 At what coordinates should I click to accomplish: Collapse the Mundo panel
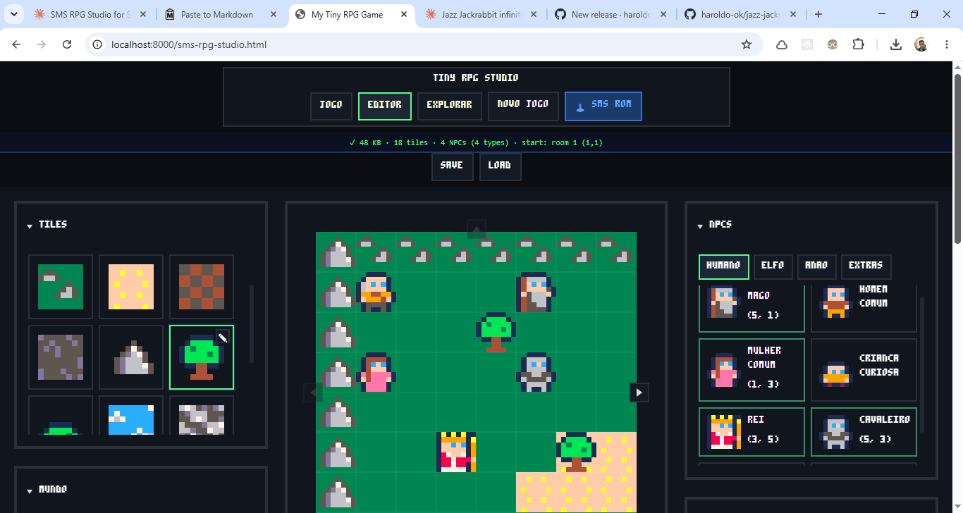click(x=30, y=490)
